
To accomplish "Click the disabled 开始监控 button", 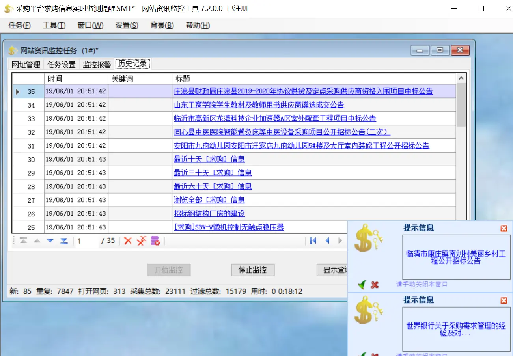I will tap(169, 270).
